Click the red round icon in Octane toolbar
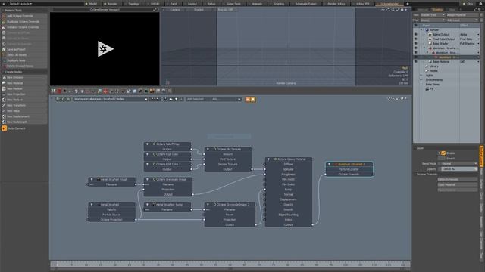Viewport: 485px width, 272px height. click(59, 91)
